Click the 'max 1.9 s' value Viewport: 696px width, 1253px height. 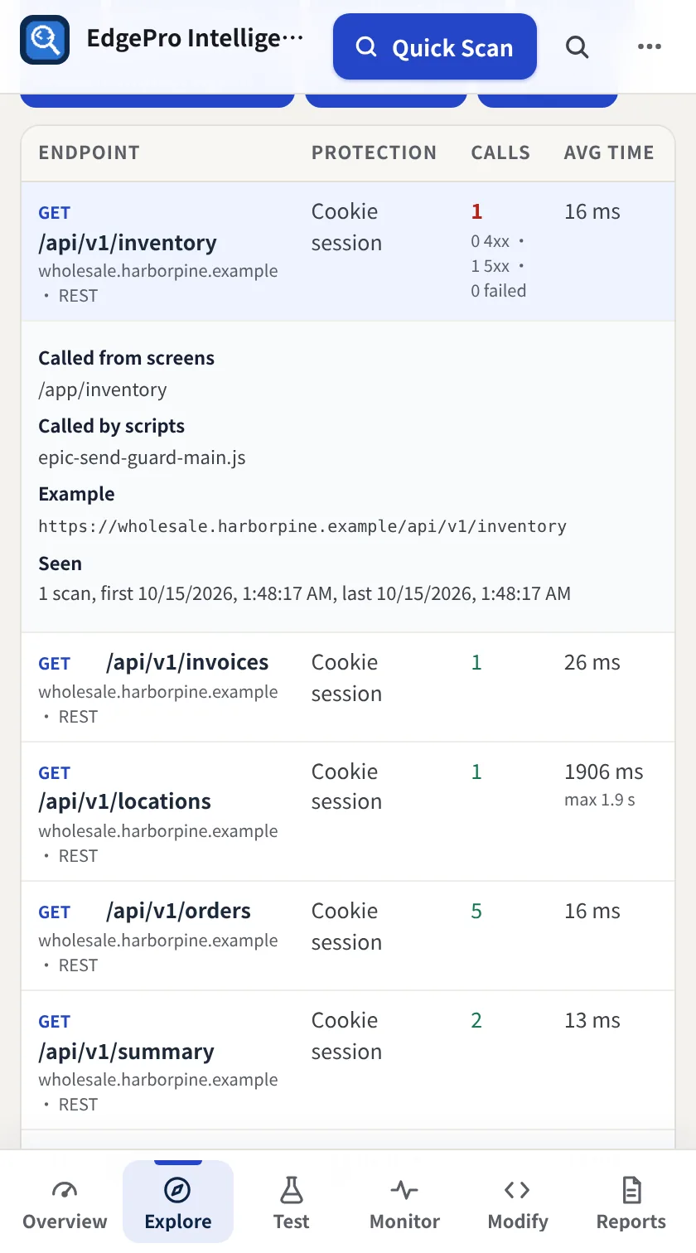600,801
